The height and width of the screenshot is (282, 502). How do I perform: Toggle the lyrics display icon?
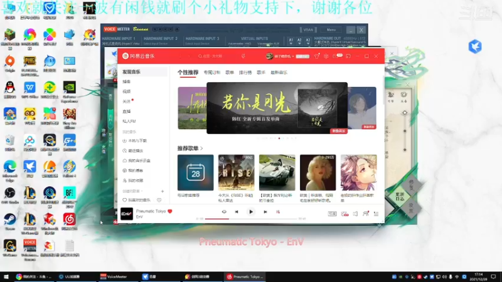[x=278, y=212]
